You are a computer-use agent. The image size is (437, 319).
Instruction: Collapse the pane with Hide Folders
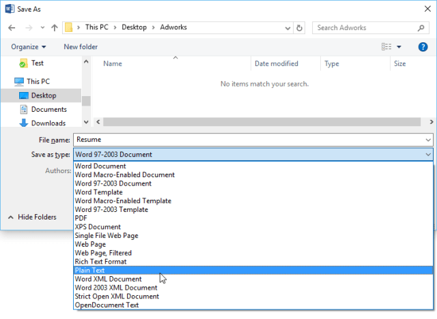tap(32, 217)
